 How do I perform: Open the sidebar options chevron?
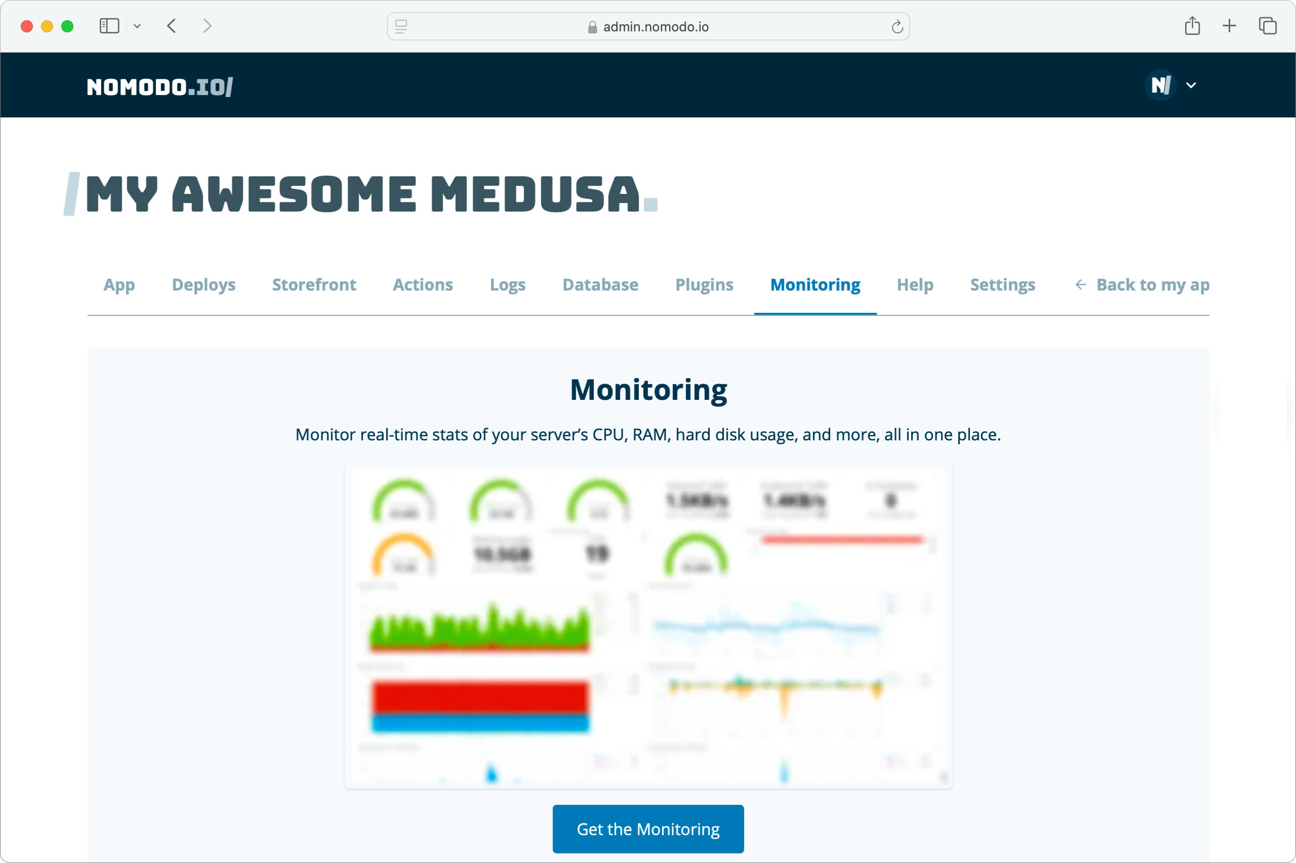click(138, 26)
